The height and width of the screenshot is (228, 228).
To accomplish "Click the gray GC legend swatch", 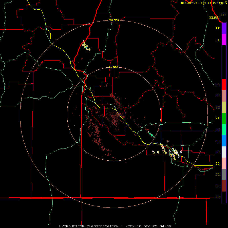I will coord(224,175).
